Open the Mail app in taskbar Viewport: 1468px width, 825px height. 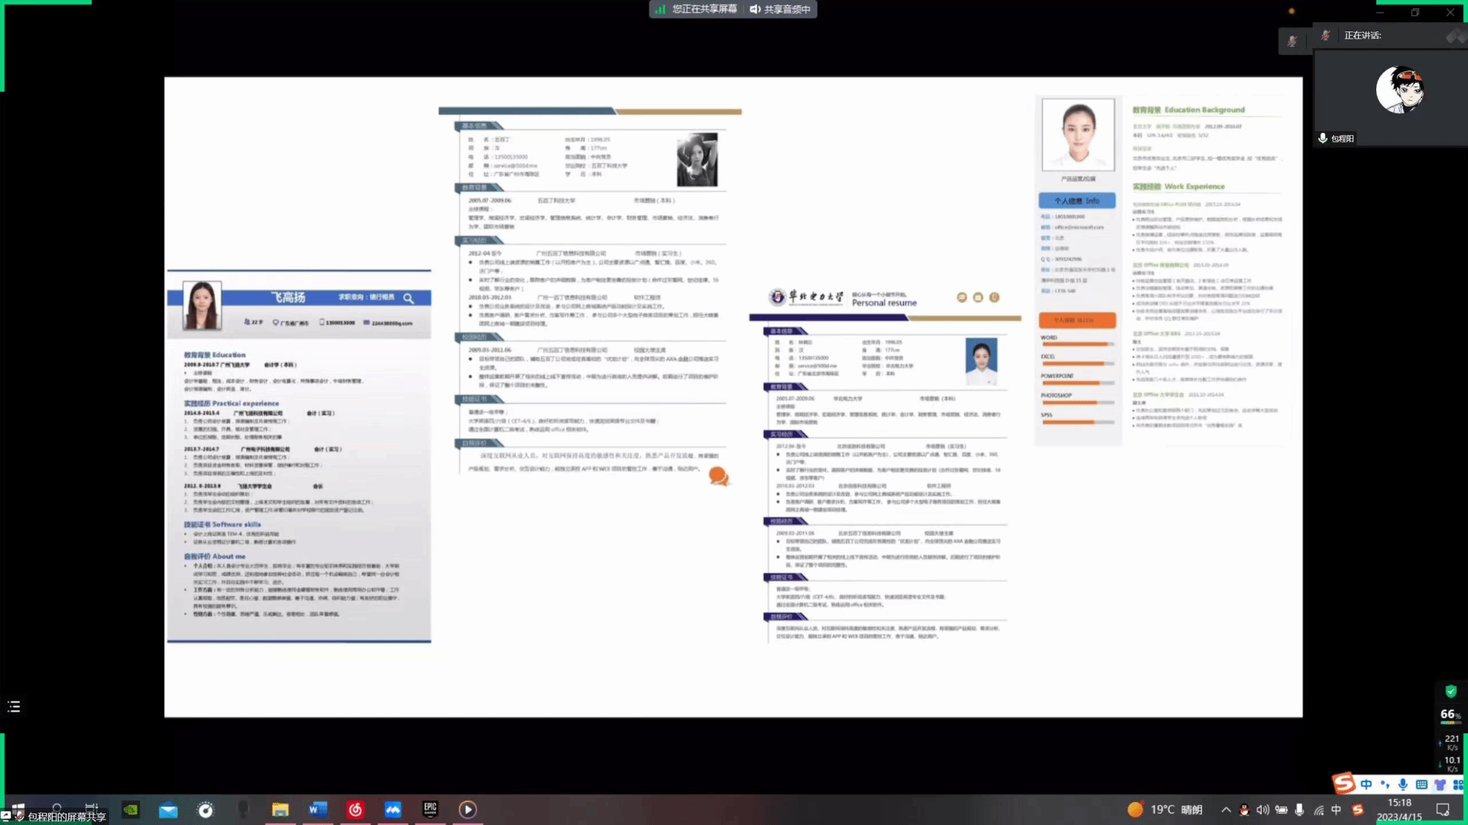tap(168, 809)
